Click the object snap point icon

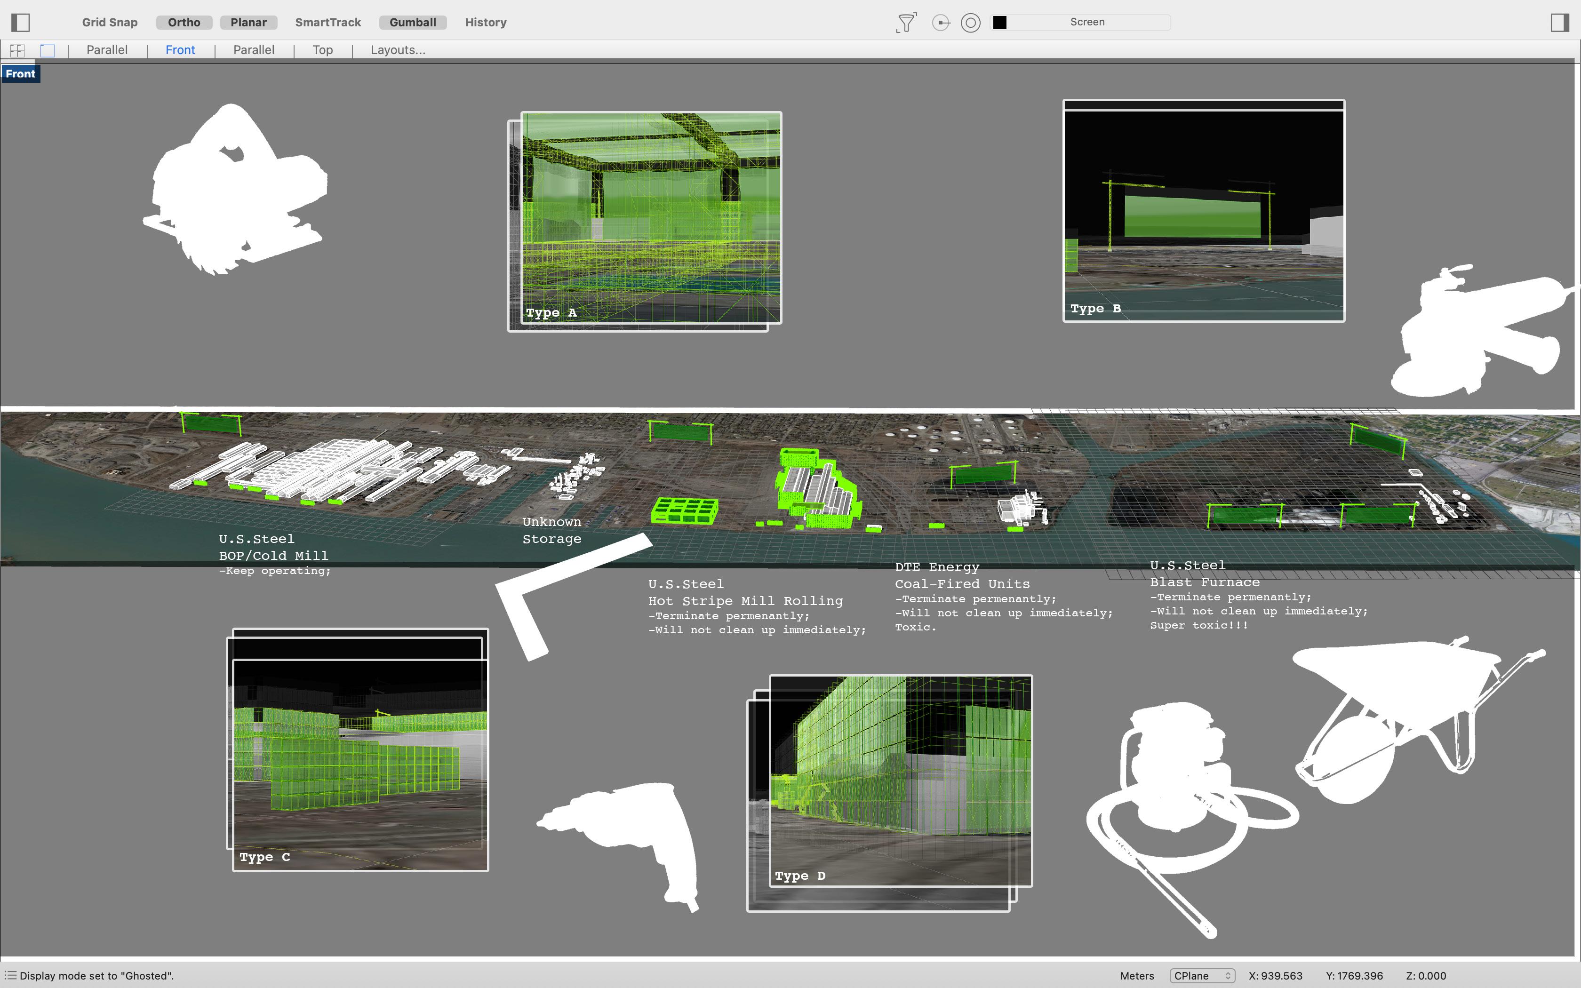[x=941, y=22]
